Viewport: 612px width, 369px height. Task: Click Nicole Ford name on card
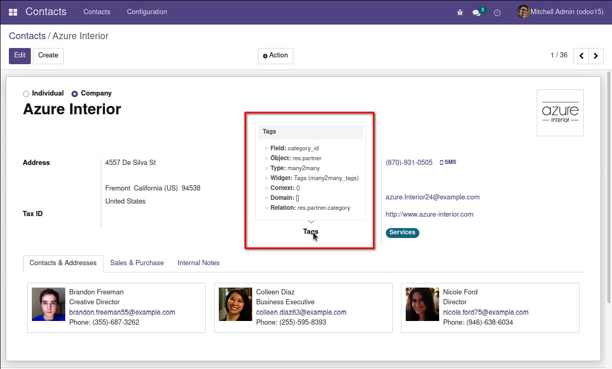click(460, 292)
